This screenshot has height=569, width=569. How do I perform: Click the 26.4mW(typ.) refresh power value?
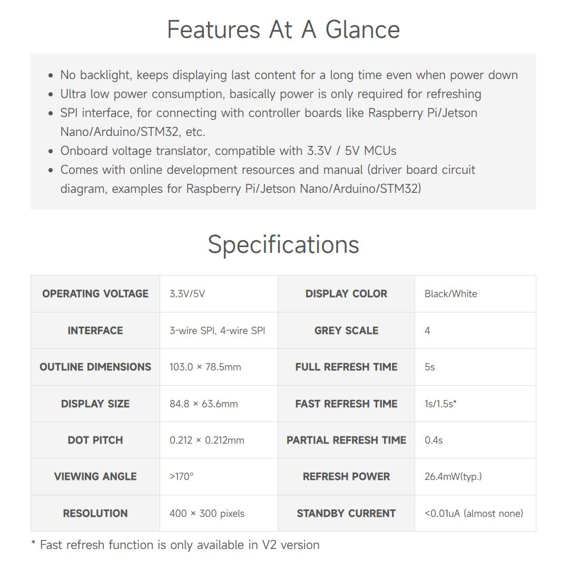(x=453, y=477)
